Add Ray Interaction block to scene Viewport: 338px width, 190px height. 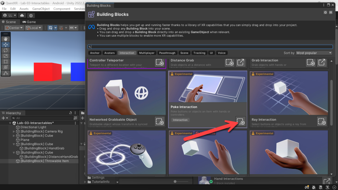click(x=322, y=121)
